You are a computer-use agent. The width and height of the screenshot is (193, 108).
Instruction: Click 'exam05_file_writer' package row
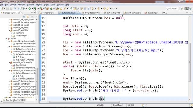21,28
